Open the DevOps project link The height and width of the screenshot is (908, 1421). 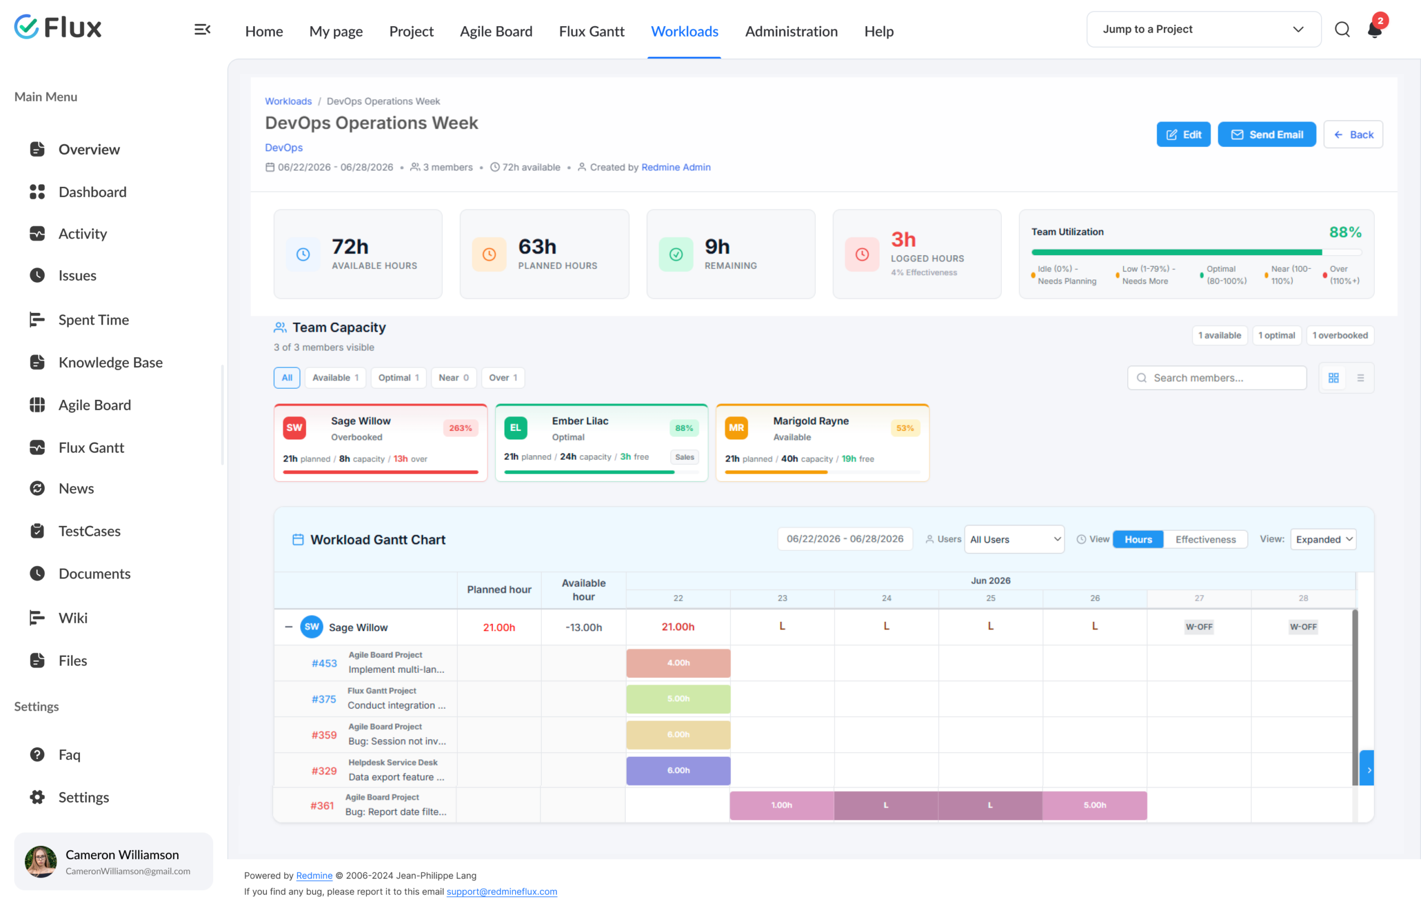point(283,148)
